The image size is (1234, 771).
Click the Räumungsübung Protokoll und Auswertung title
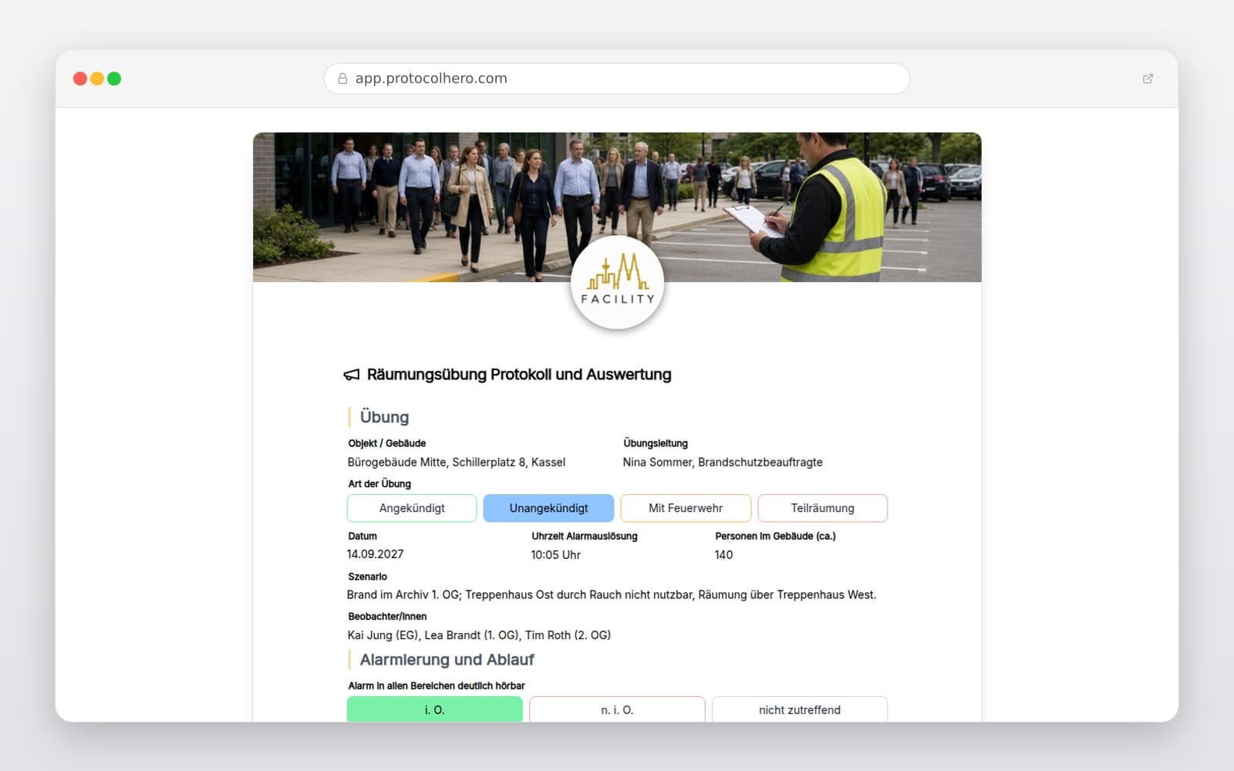pyautogui.click(x=519, y=375)
